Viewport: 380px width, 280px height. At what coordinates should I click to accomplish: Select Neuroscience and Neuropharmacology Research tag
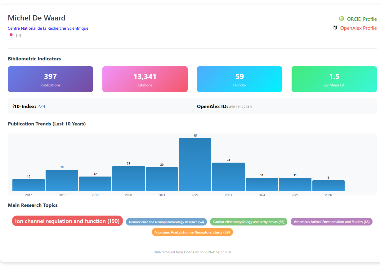coord(166,222)
